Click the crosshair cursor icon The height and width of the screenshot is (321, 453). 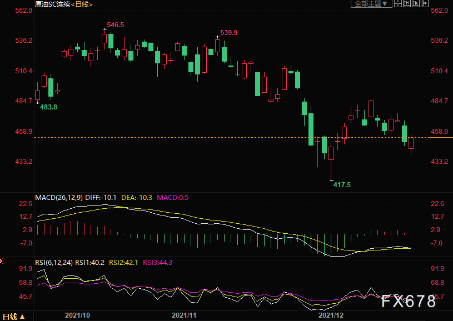(x=398, y=3)
